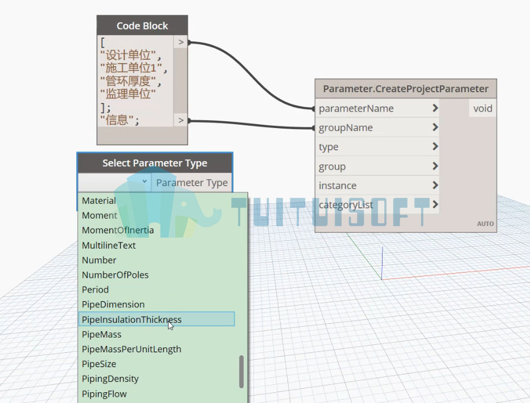Click the group input port arrow
This screenshot has width=530, height=403.
pos(435,166)
